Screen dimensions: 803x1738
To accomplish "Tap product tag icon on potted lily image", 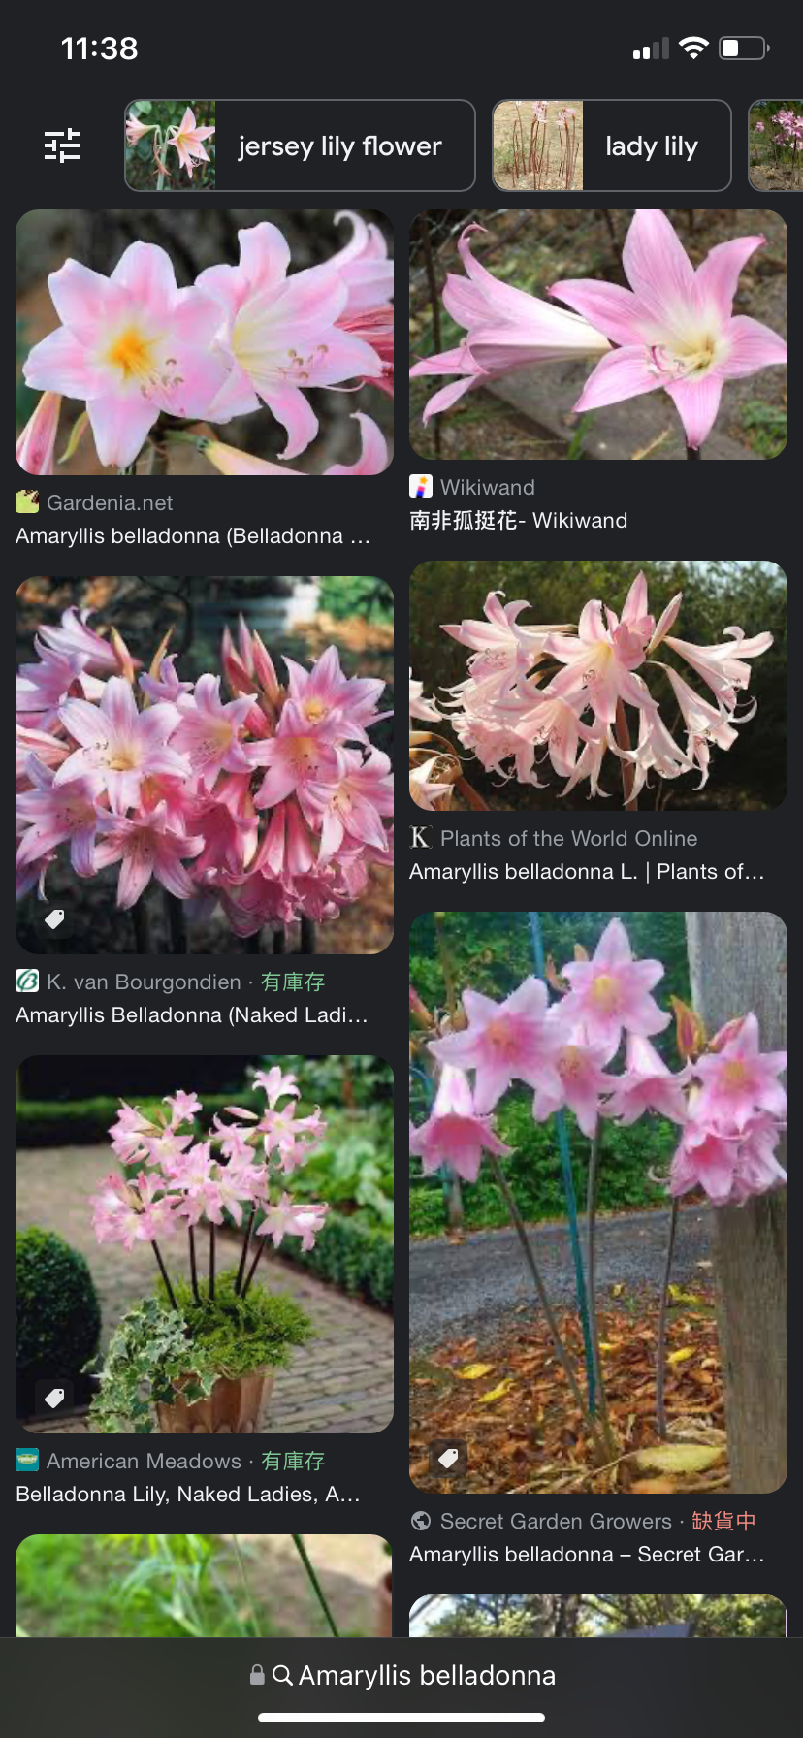I will pyautogui.click(x=55, y=1398).
